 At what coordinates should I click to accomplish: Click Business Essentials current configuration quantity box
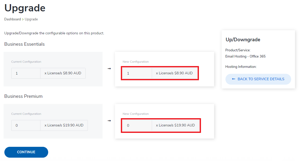coord(26,73)
